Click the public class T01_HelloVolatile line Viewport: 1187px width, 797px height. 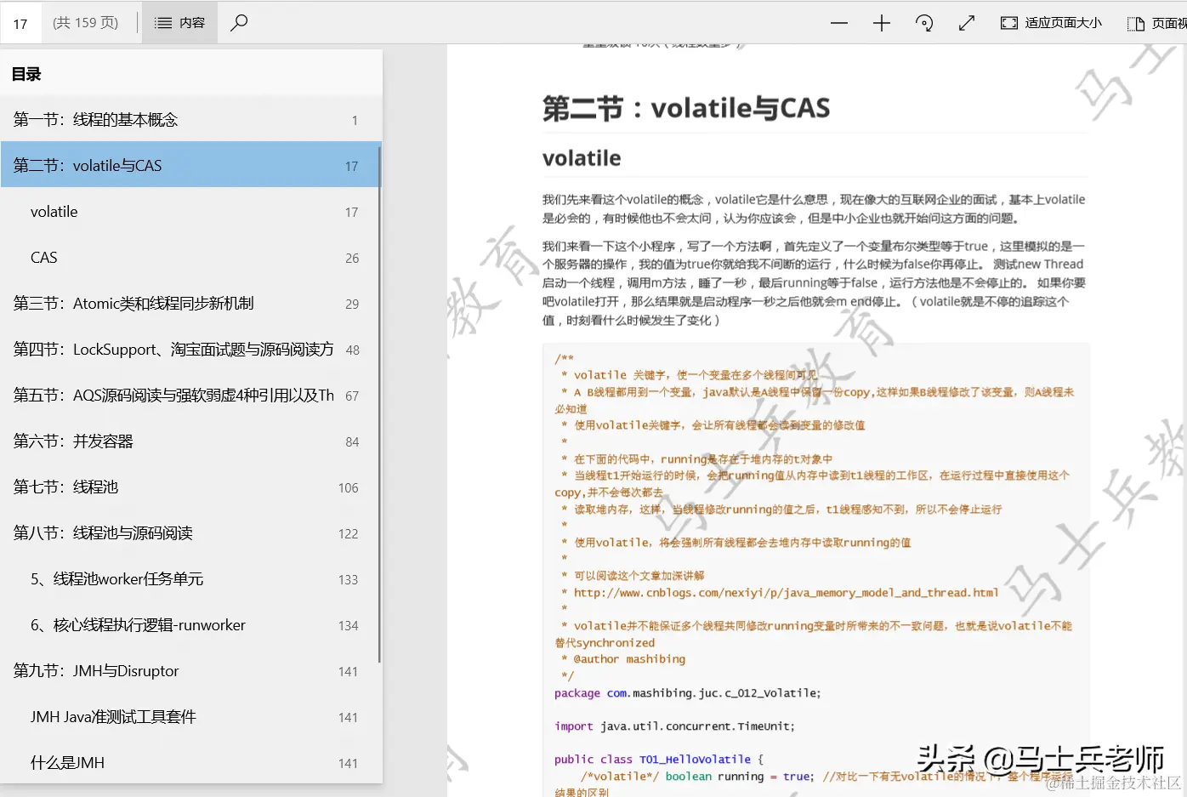coord(659,760)
